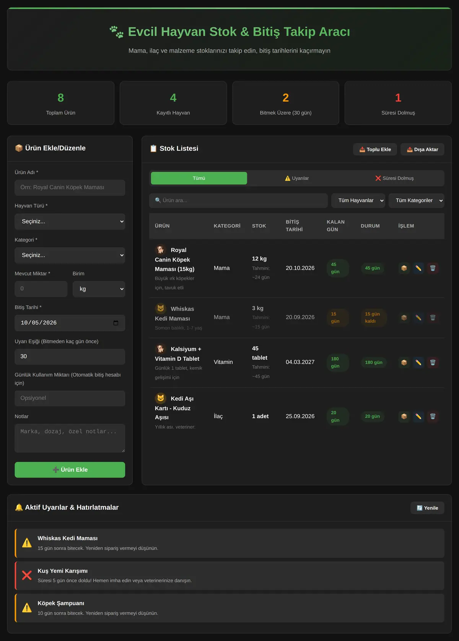Click the box stock icon for Royal Canin row

click(x=404, y=268)
